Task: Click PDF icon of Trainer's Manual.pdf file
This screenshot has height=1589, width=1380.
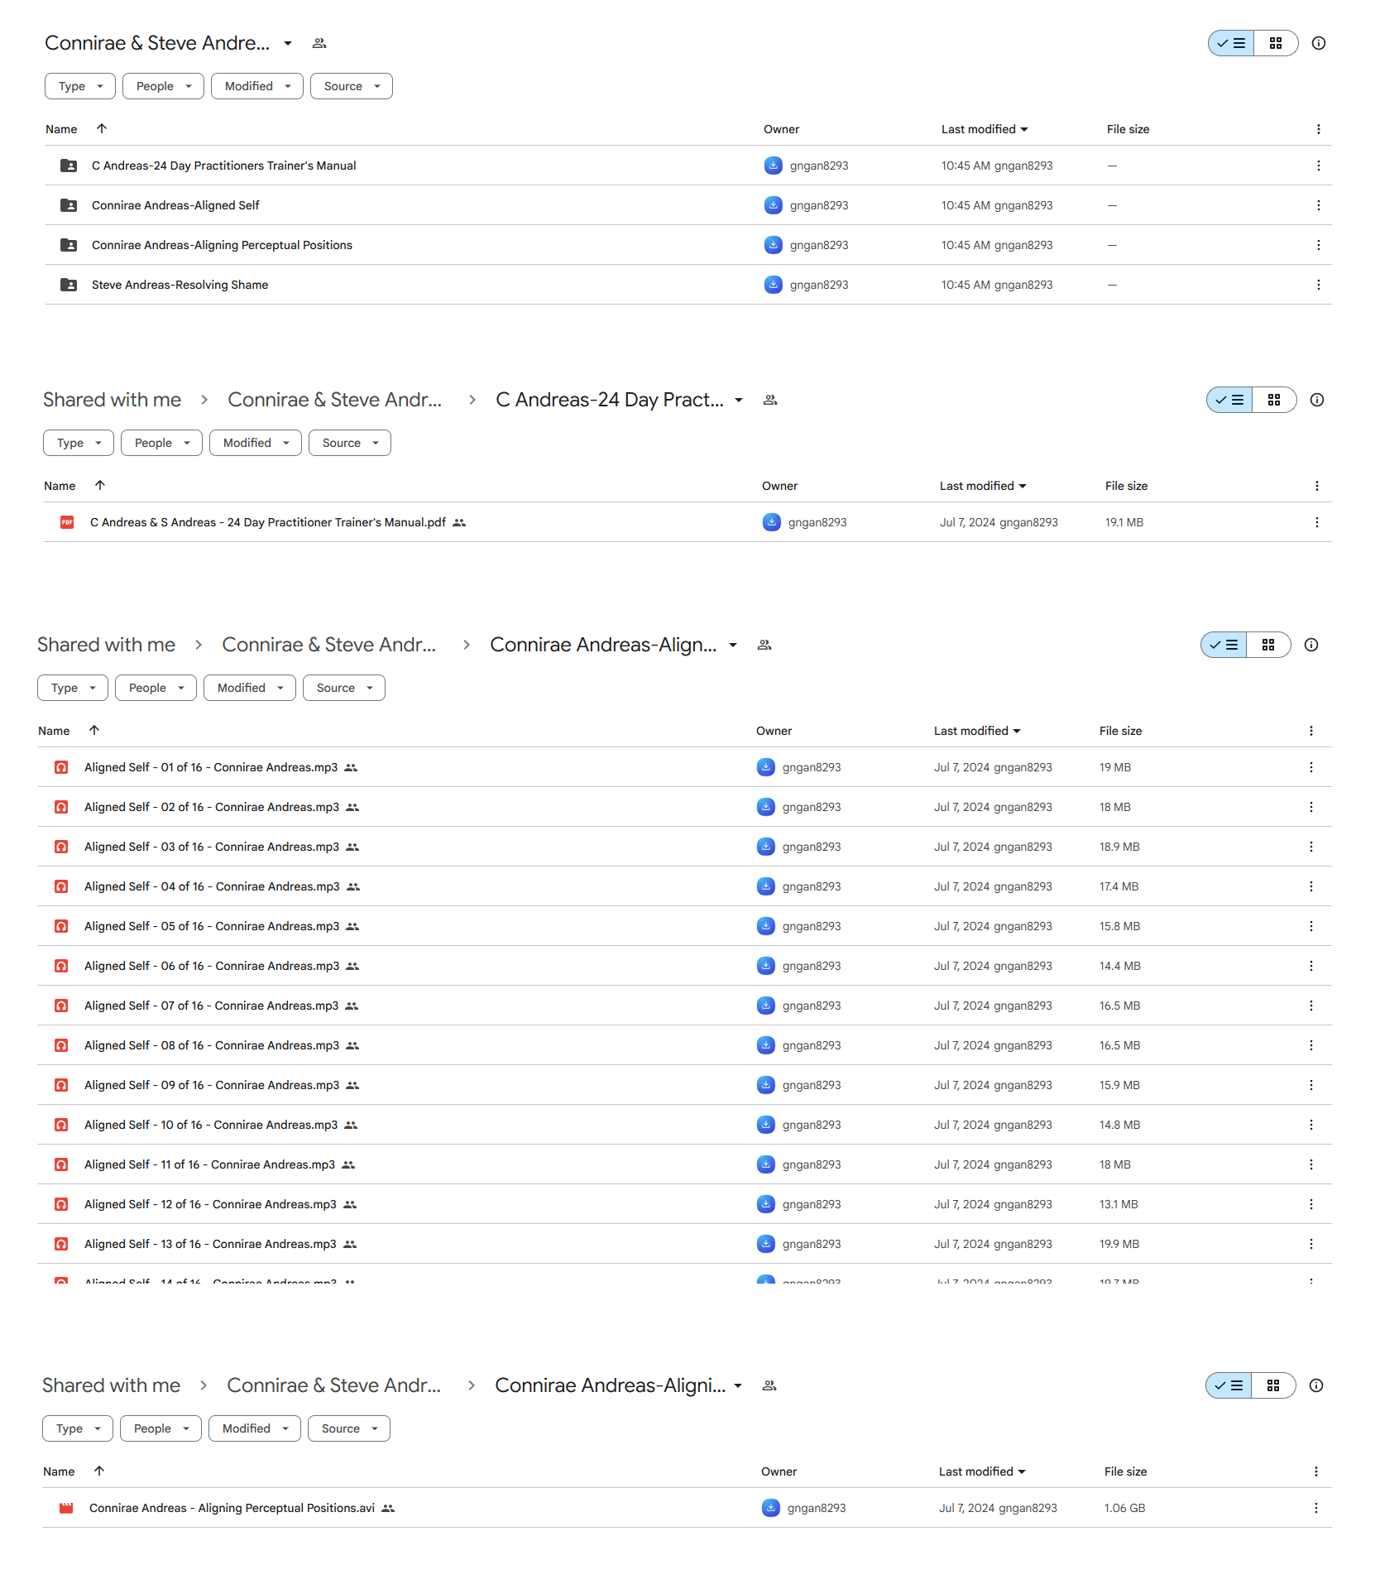Action: tap(67, 522)
